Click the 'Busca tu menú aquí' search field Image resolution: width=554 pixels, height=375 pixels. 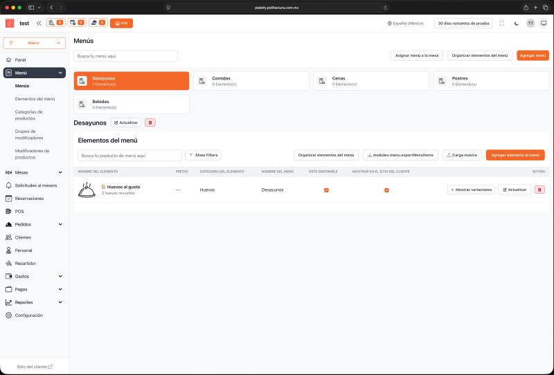coord(125,55)
